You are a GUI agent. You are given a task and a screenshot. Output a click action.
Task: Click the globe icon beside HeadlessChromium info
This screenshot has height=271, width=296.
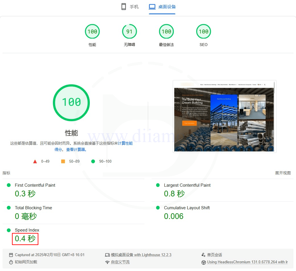203,262
